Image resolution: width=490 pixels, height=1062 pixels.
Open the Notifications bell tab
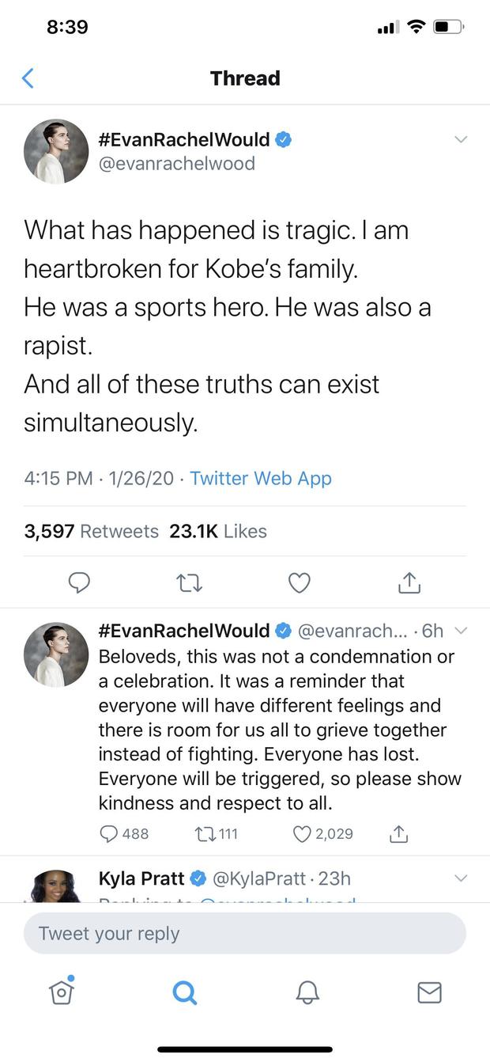tap(307, 992)
